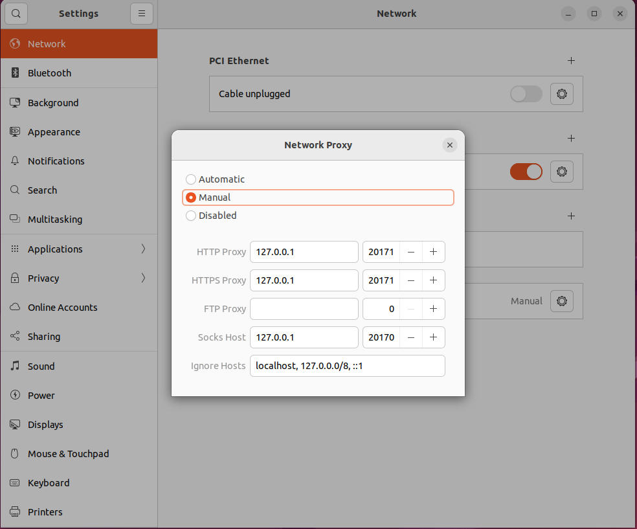Click the PCI Ethernet gear settings icon

tap(561, 93)
